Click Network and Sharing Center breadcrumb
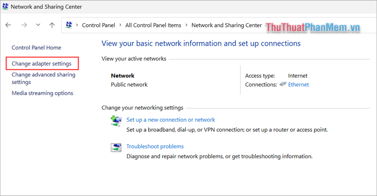This screenshot has width=377, height=196. click(x=227, y=25)
